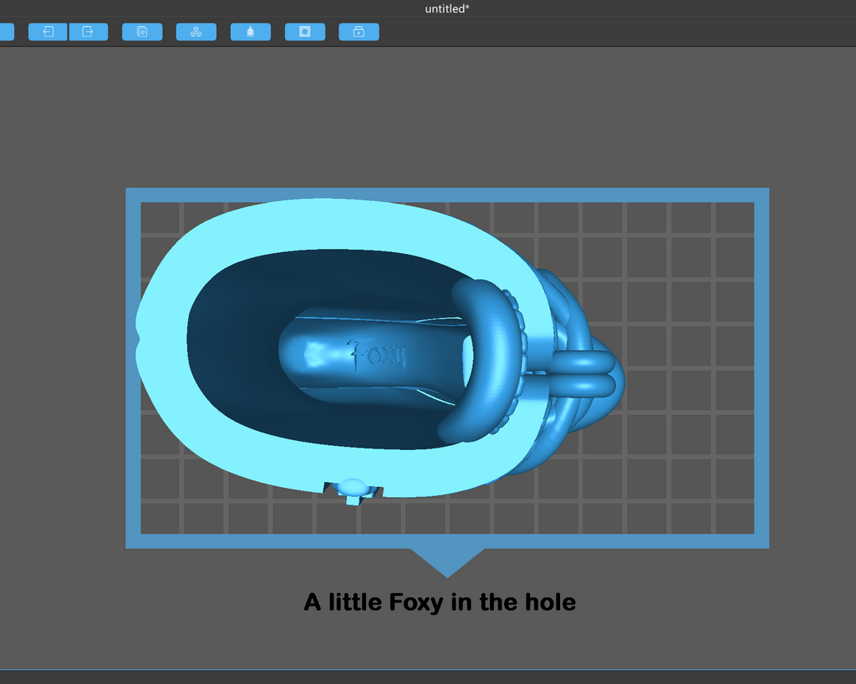Select the hollow bottle-shaped tool icon
This screenshot has width=856, height=684.
click(x=251, y=32)
